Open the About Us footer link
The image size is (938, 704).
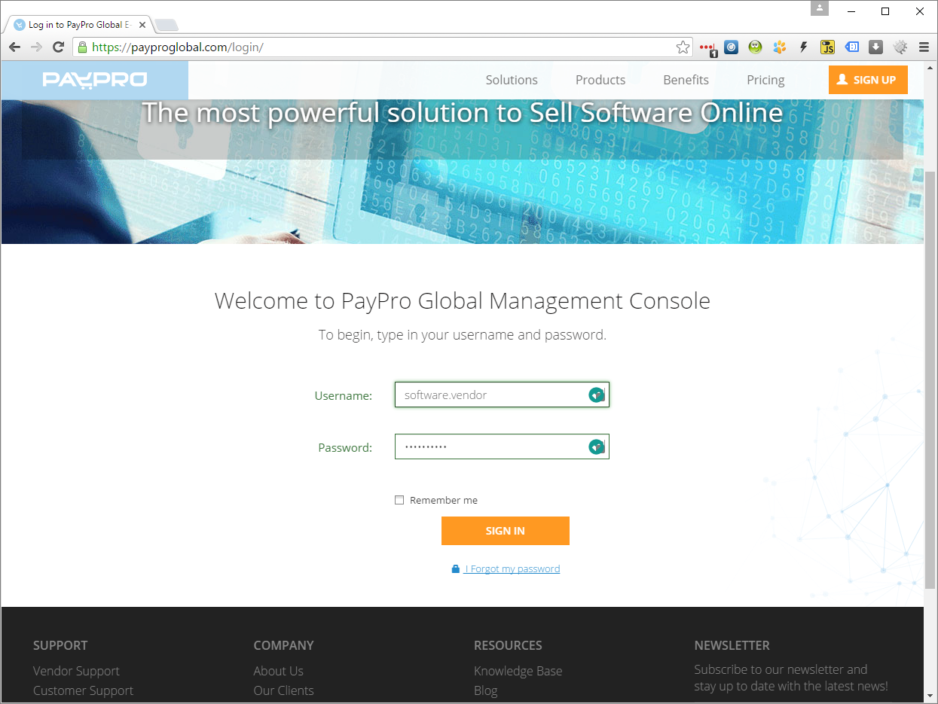click(x=278, y=671)
